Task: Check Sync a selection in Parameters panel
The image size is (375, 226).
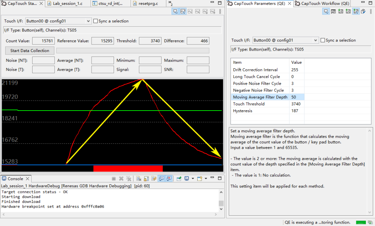Action: point(323,40)
